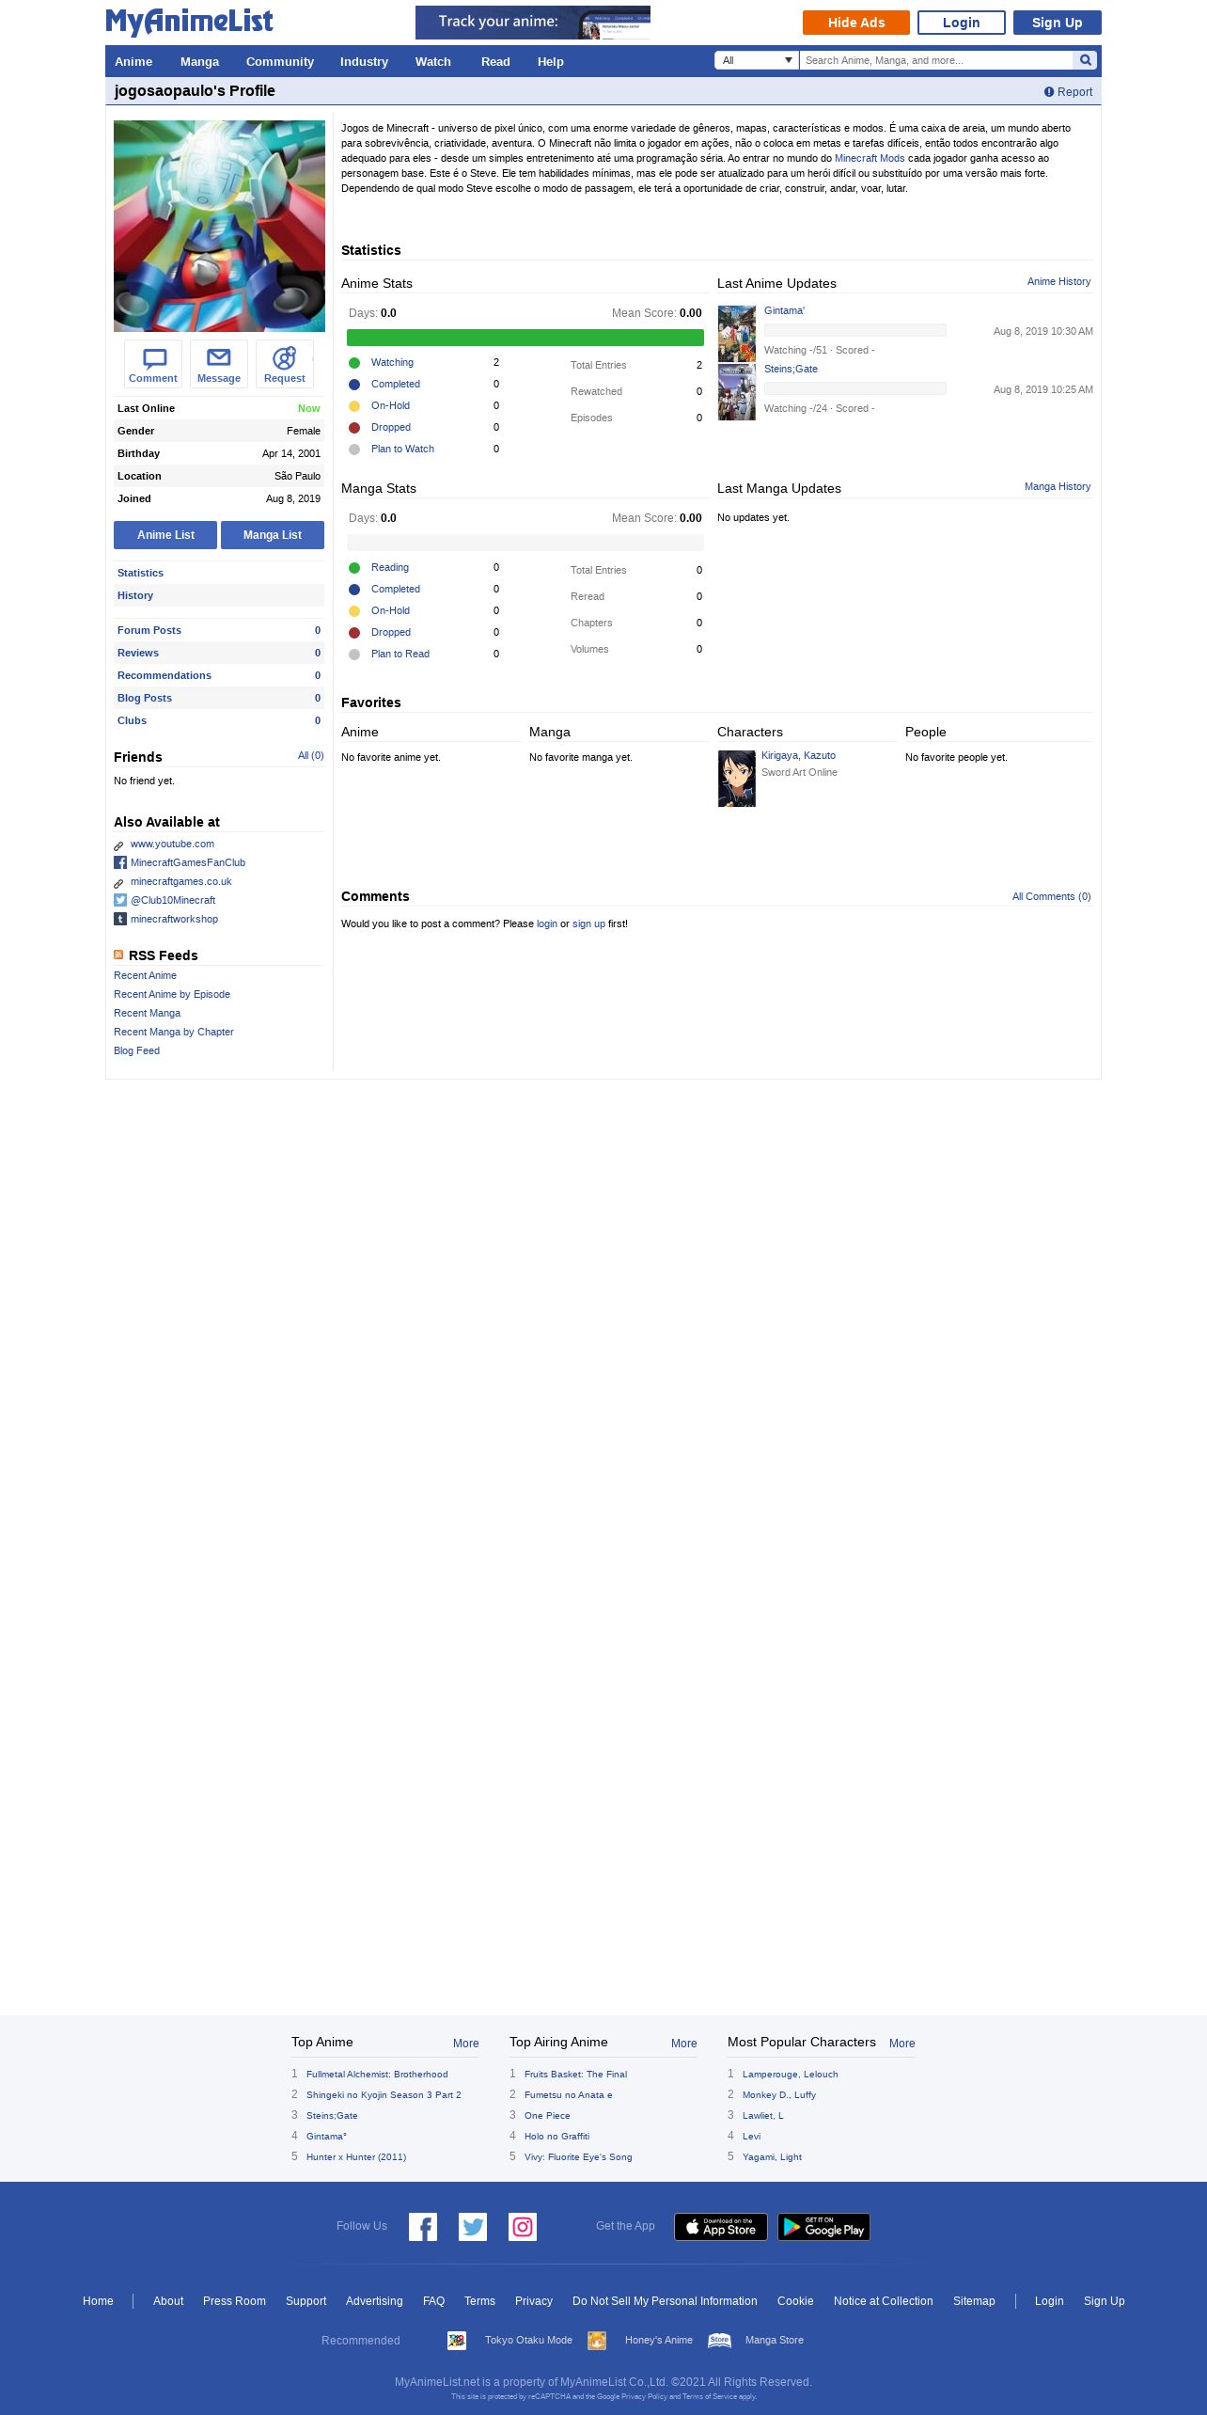
Task: Open the Recent Anime RSS feed
Action: click(145, 975)
